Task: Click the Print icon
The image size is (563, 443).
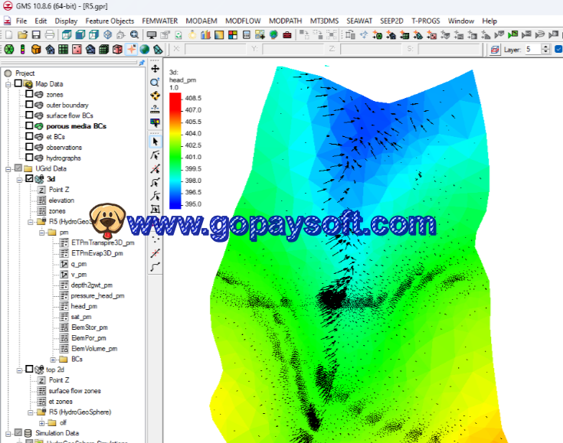Action: 50,34
